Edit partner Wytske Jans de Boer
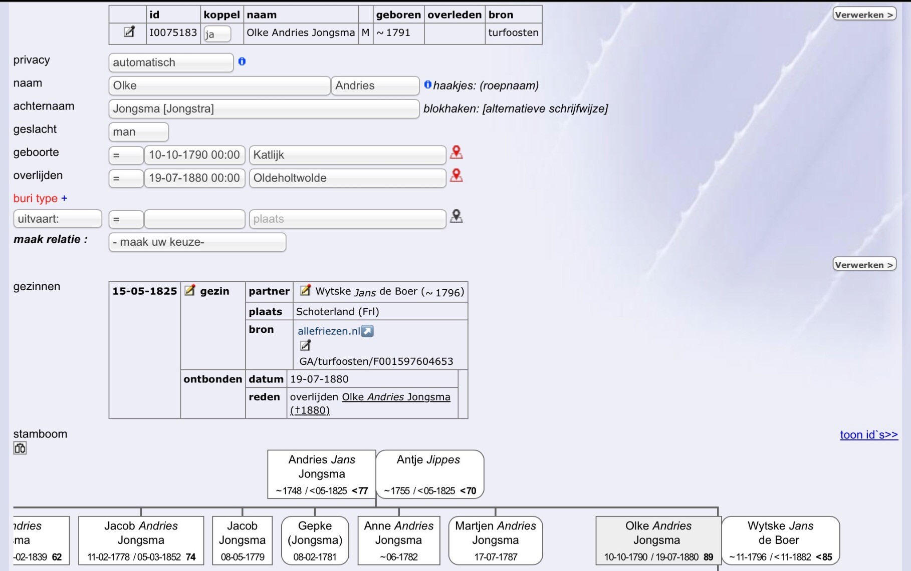Image resolution: width=911 pixels, height=571 pixels. pyautogui.click(x=305, y=290)
